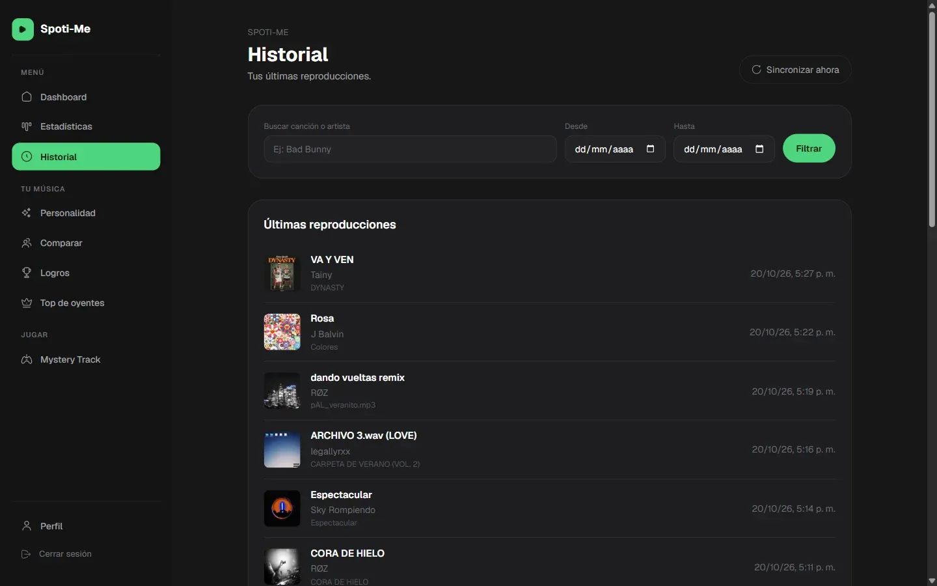Screen dimensions: 937x586
Task: Click timestamp 20/10/26, 5:14 p. m.
Action: tap(793, 509)
